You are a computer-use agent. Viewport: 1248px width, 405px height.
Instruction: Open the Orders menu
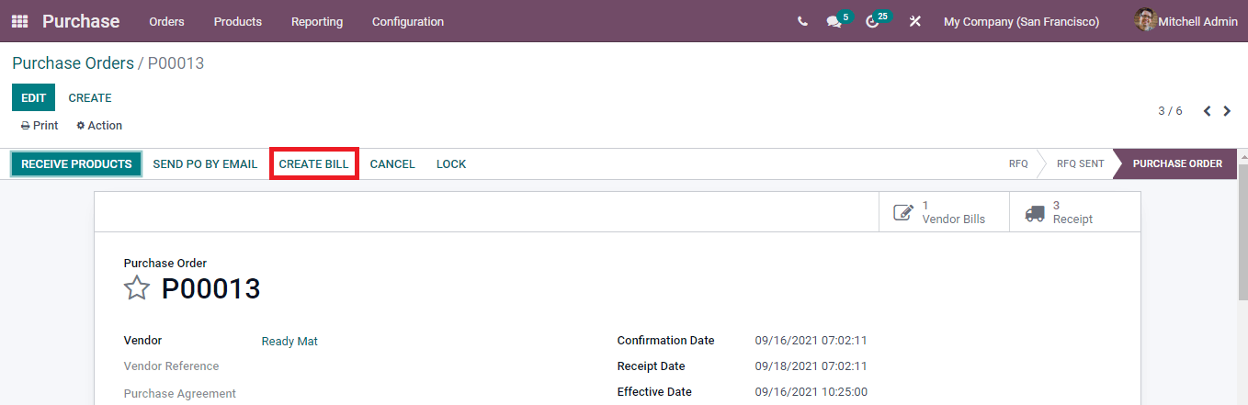[x=166, y=21]
